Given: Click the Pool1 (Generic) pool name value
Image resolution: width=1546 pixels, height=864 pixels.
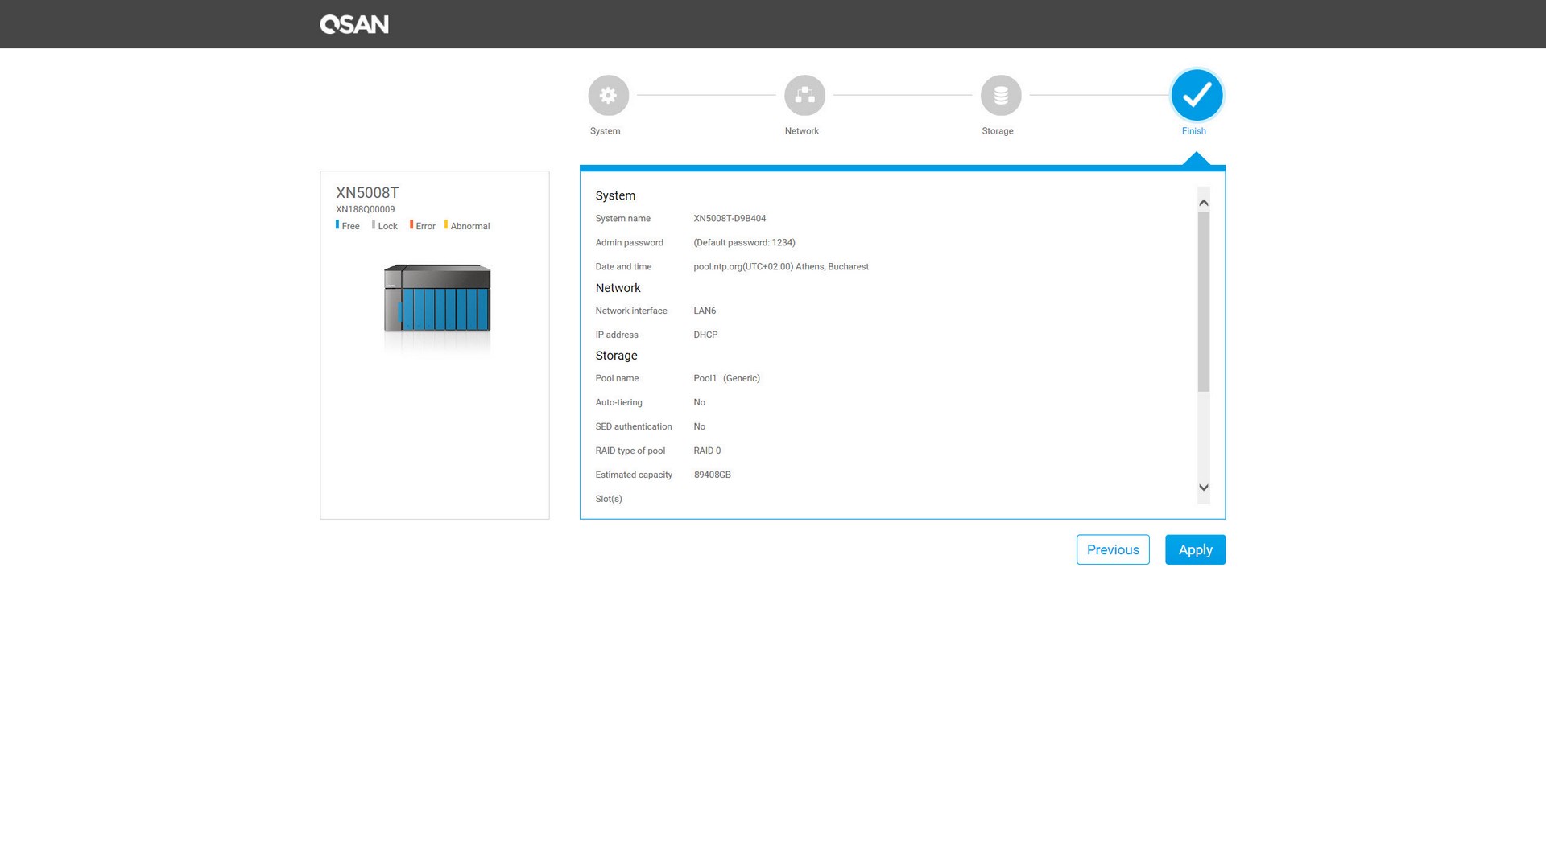Looking at the screenshot, I should click(x=726, y=378).
